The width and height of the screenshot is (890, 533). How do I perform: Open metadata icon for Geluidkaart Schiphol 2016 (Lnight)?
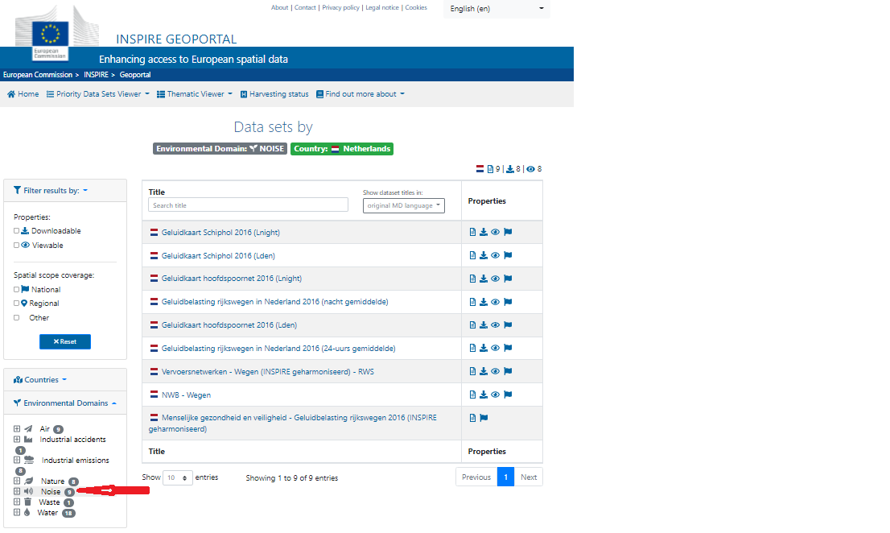coord(472,232)
